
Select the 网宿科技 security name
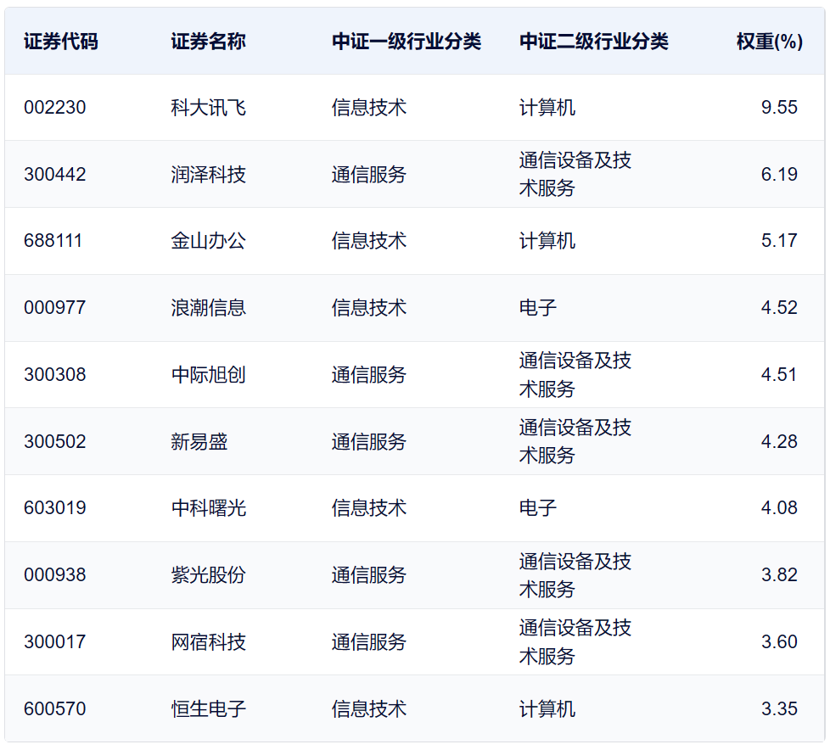pyautogui.click(x=208, y=642)
